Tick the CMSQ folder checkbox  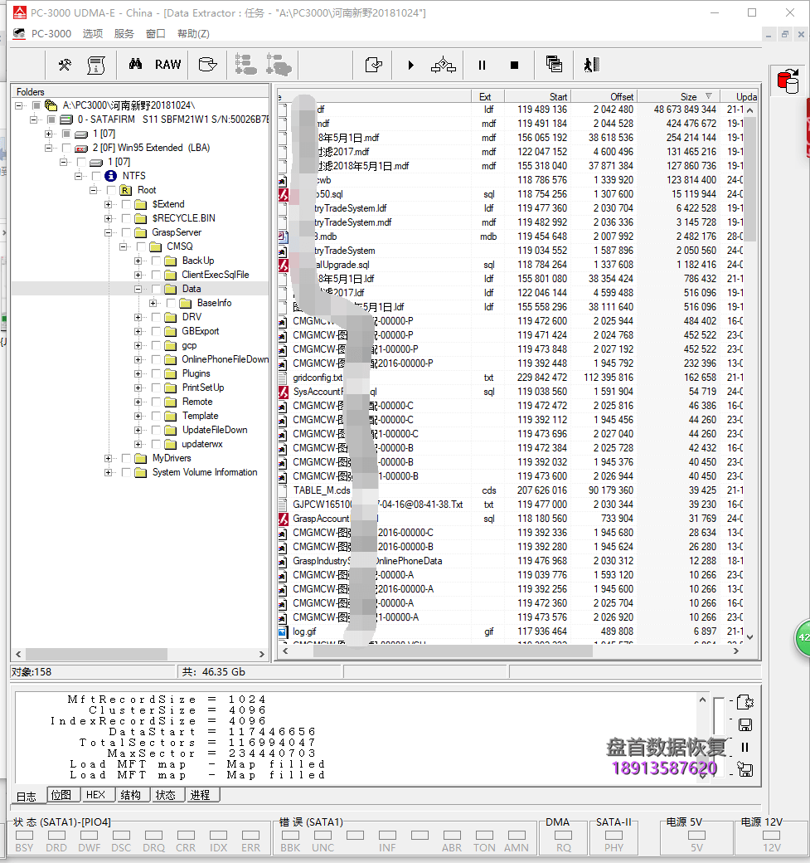coord(141,246)
